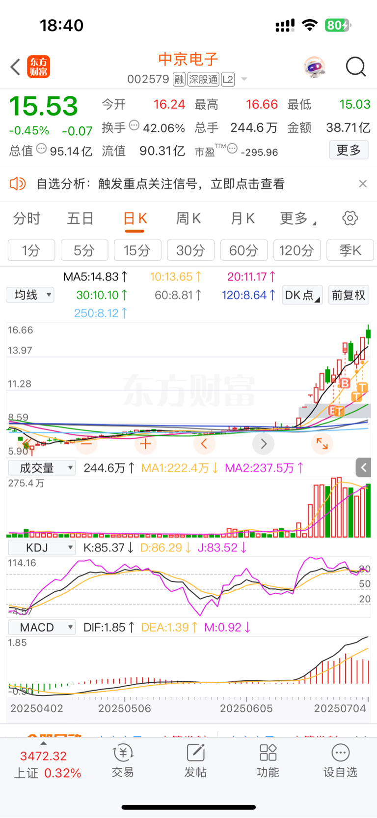Tap the 15.53 current price
Image resolution: width=377 pixels, height=818 pixels.
[x=44, y=106]
